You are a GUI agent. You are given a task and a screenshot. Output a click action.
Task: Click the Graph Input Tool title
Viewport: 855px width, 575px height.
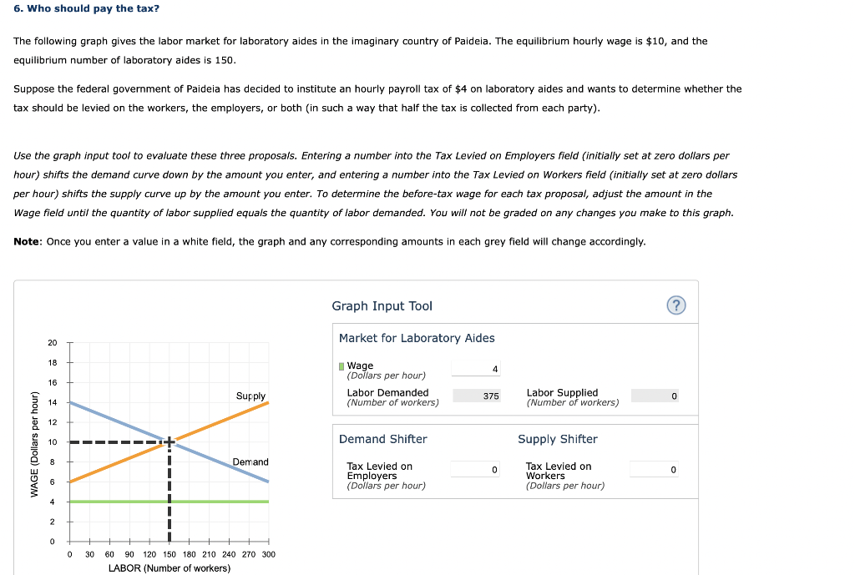pos(382,306)
